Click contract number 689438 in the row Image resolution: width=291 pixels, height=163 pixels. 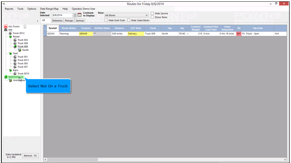coord(84,34)
